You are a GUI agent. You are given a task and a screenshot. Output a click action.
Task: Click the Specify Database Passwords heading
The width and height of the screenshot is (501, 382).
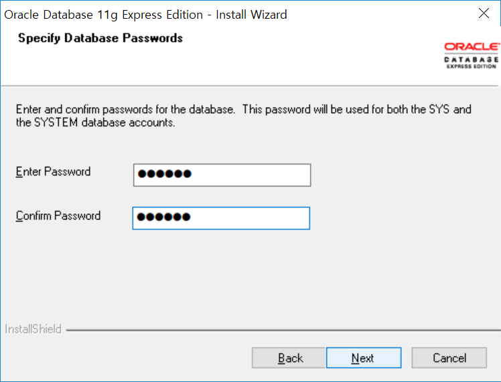tap(100, 38)
